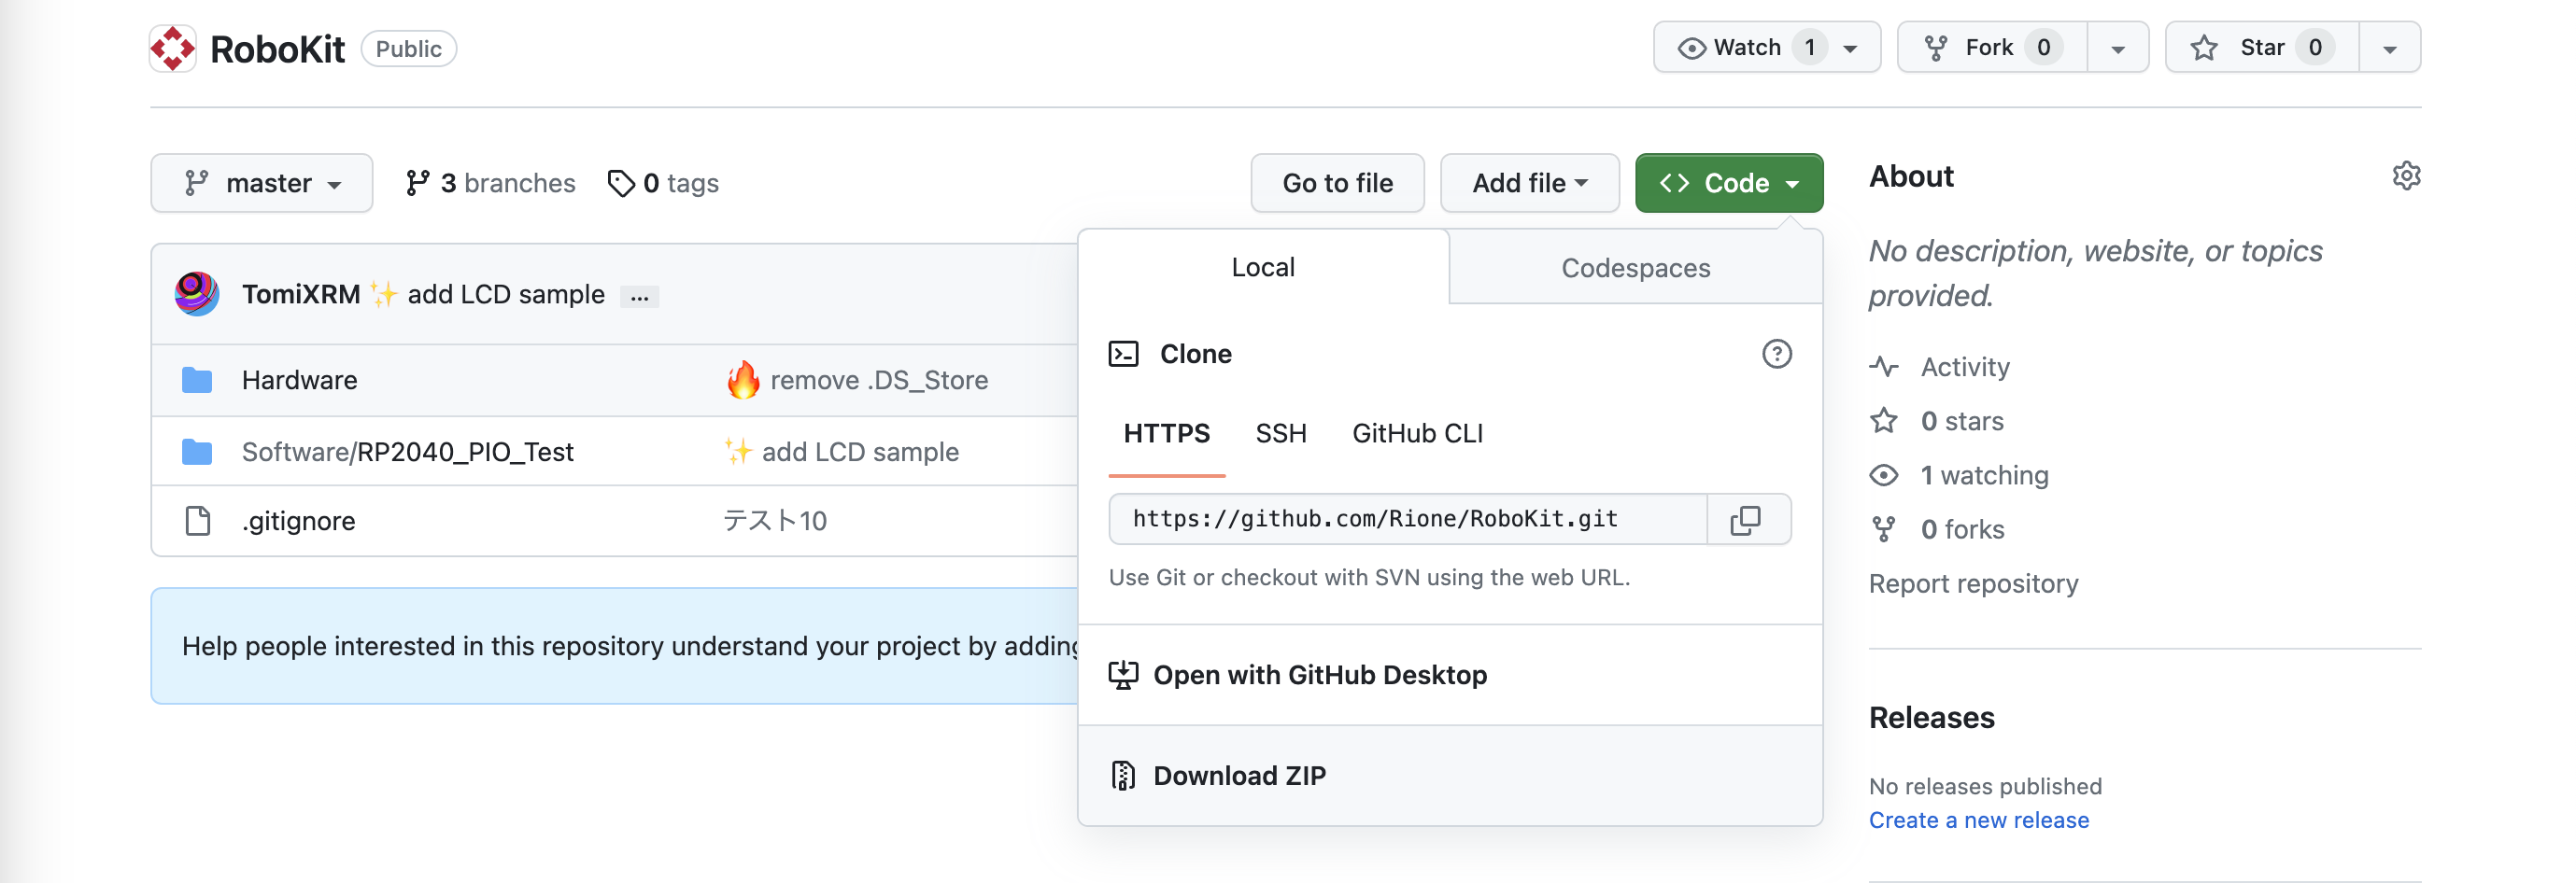Open the 0 forks link
The width and height of the screenshot is (2576, 883).
[x=1962, y=528]
